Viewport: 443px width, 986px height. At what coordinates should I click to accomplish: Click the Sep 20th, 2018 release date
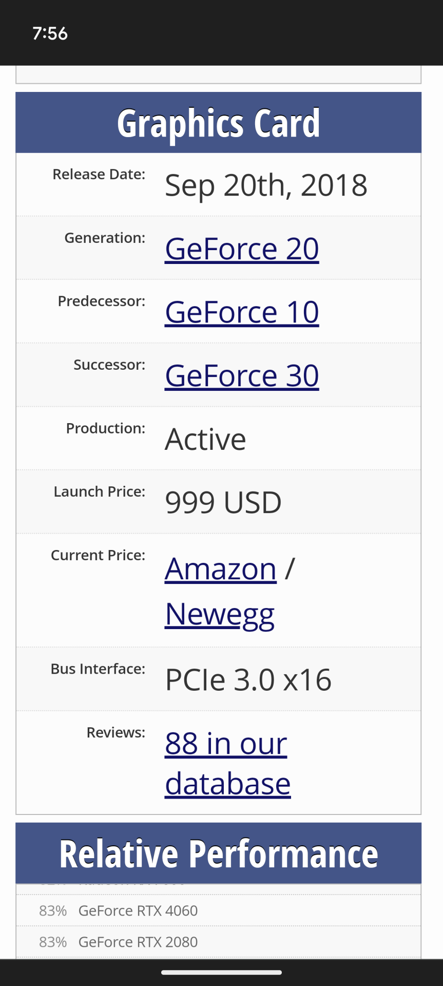(x=266, y=185)
